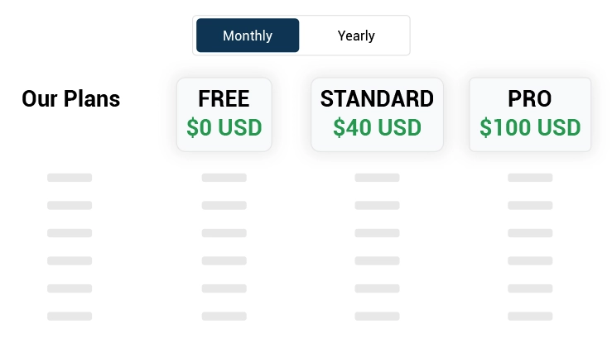Screen dimensions: 612x343
Task: Choose the STANDARD plan card
Action: pyautogui.click(x=377, y=114)
